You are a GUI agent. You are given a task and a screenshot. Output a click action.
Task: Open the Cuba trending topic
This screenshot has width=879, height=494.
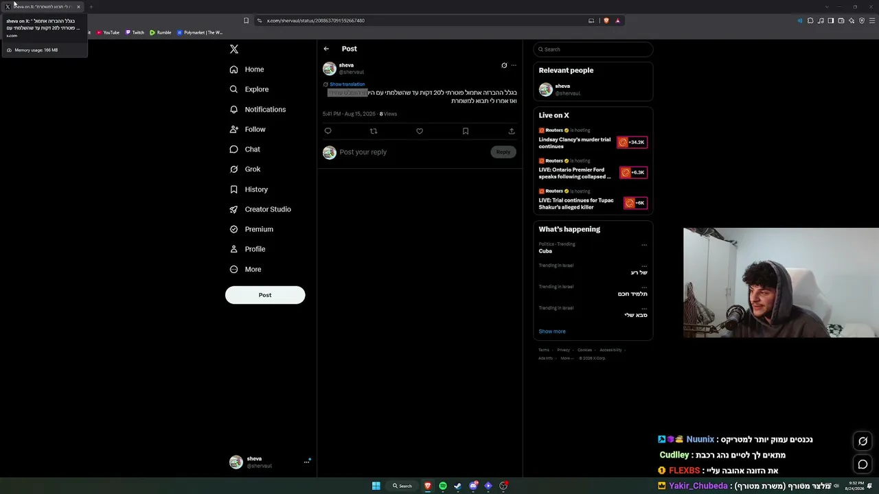(x=545, y=251)
